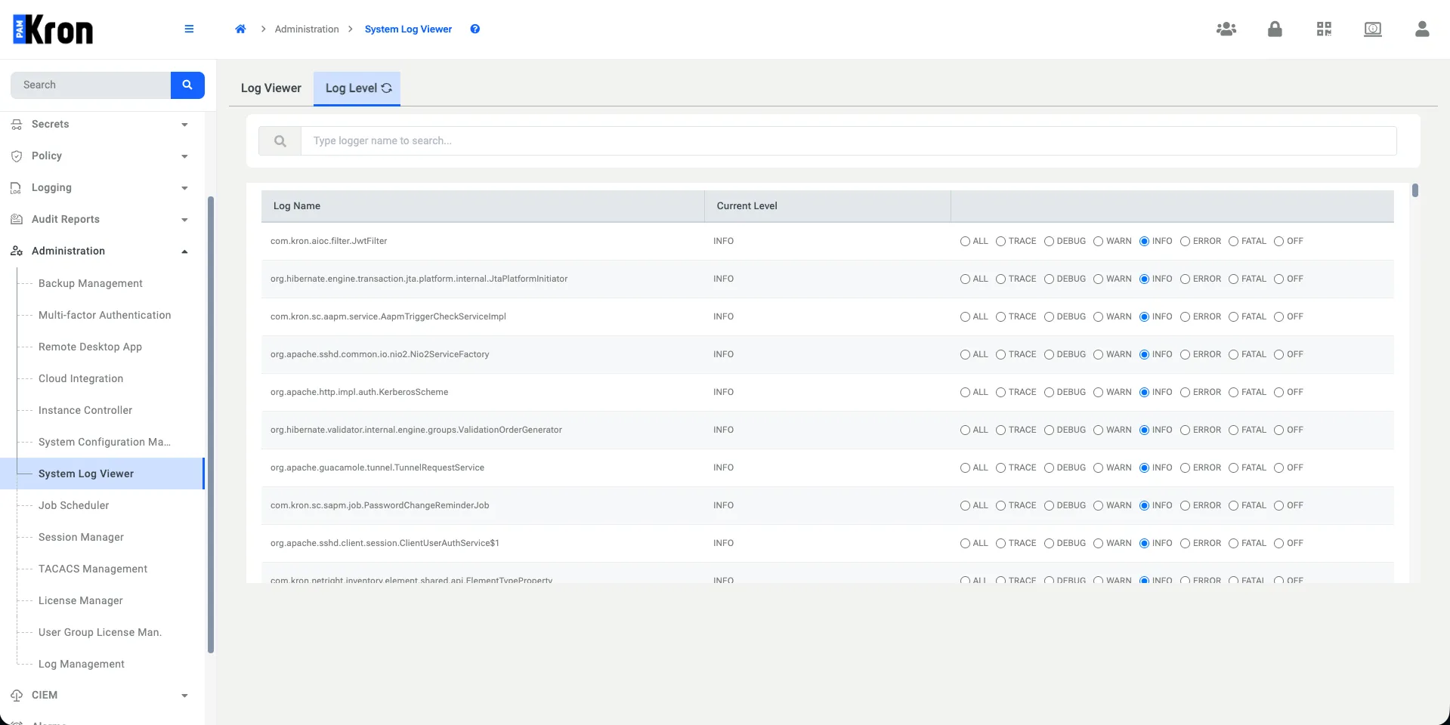Click the monitor screen icon in header
Viewport: 1450px width, 725px height.
click(x=1373, y=29)
